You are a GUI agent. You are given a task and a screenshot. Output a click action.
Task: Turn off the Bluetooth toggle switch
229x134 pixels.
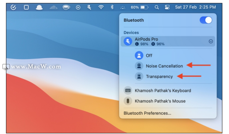(206, 20)
